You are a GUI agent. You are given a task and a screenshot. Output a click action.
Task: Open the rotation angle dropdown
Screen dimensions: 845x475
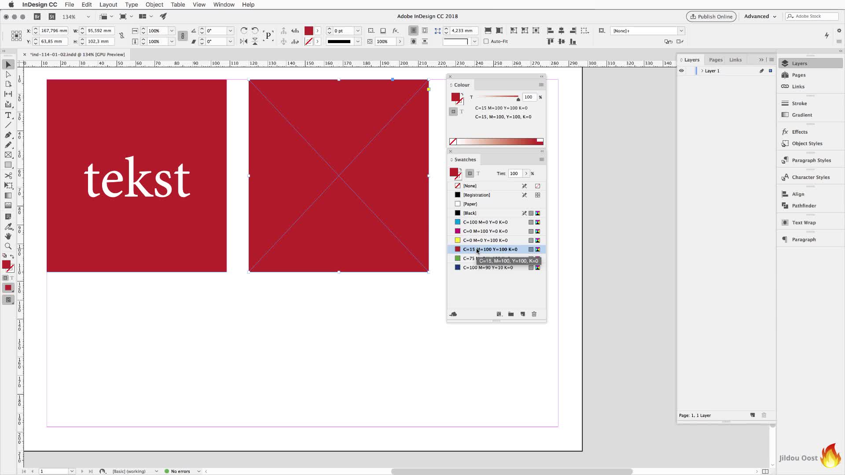coord(230,31)
